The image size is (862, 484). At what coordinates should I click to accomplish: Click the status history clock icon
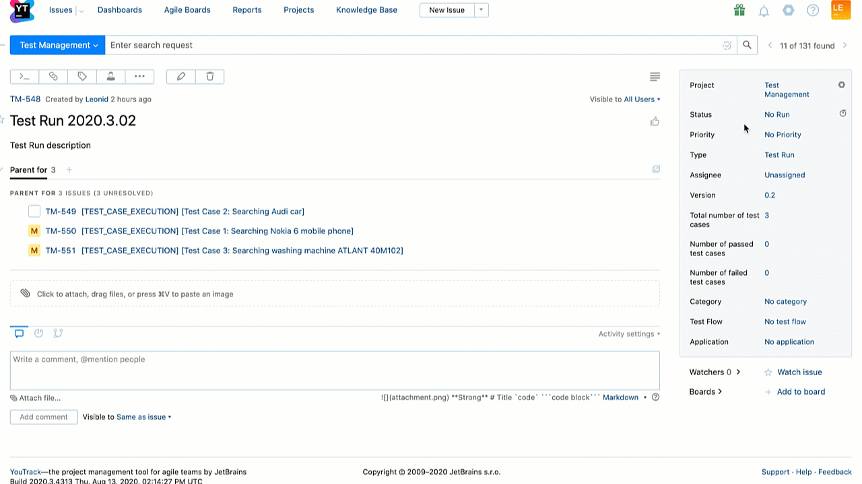pyautogui.click(x=842, y=114)
